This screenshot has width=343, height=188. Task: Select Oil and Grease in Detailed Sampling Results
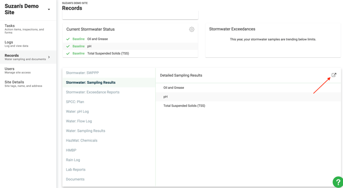(248, 87)
